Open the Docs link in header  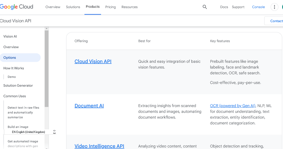(224, 7)
